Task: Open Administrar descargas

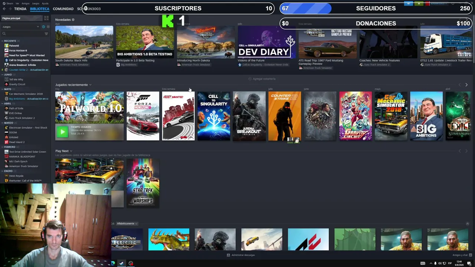Action: [x=241, y=255]
